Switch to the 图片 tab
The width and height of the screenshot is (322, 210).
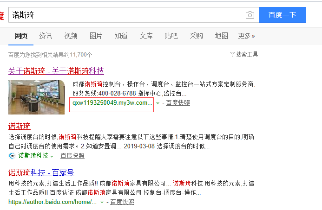coord(96,36)
